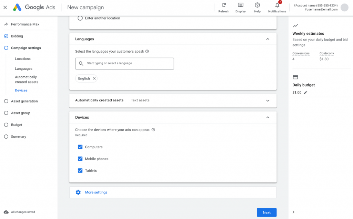Click the Next button
Image resolution: width=353 pixels, height=219 pixels.
[266, 212]
